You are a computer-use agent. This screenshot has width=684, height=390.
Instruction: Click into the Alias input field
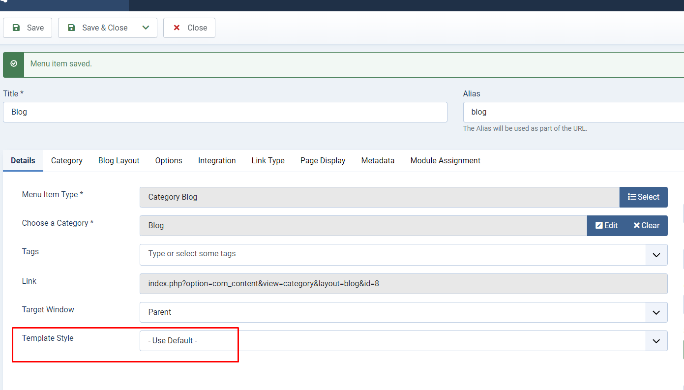573,112
